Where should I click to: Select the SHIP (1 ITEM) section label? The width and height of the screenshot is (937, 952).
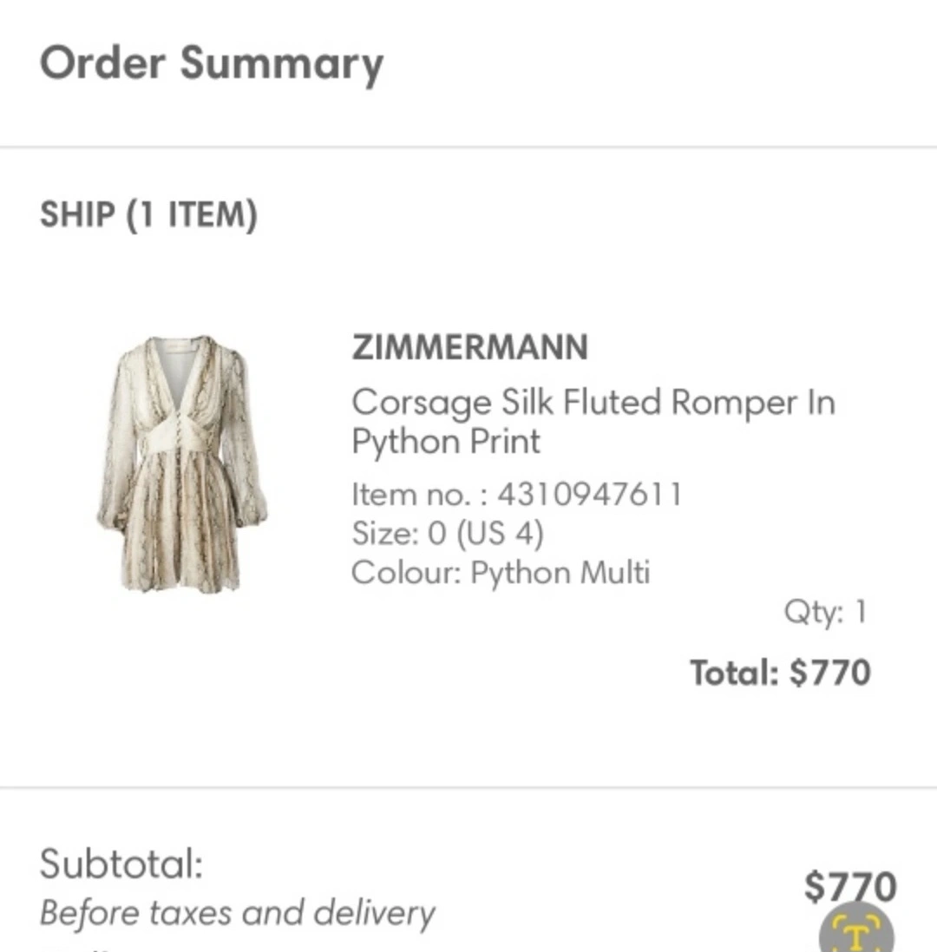coord(148,214)
